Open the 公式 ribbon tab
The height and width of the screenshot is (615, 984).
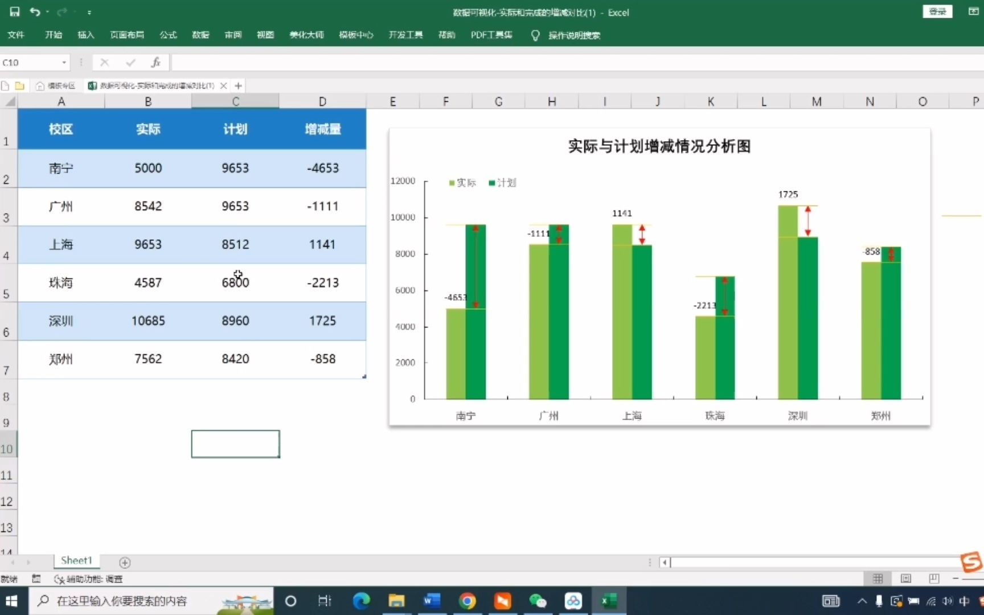tap(168, 35)
